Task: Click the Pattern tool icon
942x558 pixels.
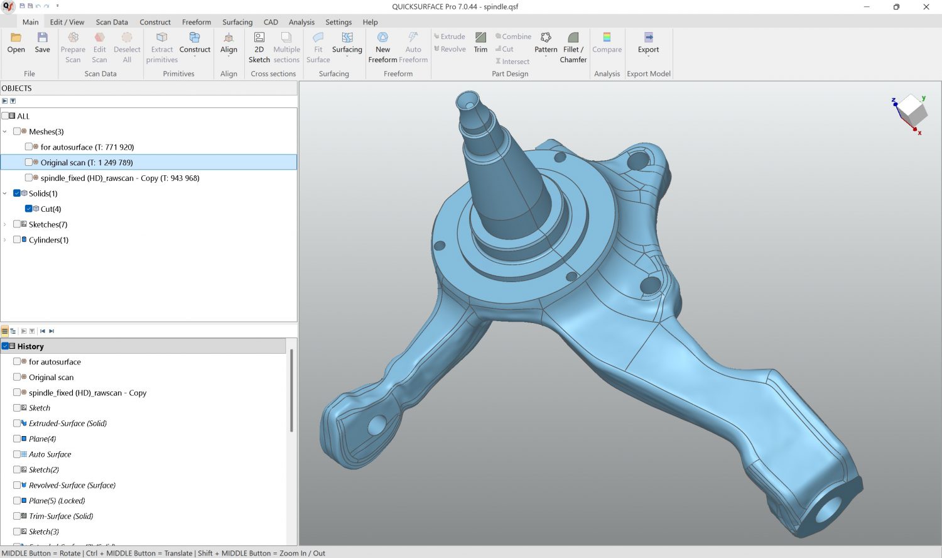Action: 546,38
